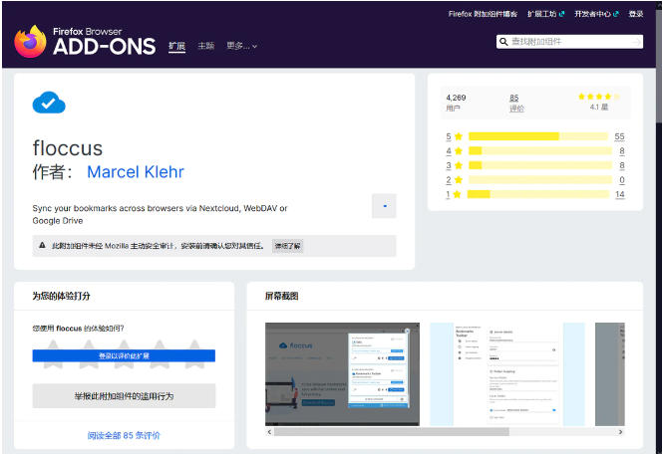The height and width of the screenshot is (454, 662).
Task: Click the screenshot scrollbar left arrow
Action: 269,432
